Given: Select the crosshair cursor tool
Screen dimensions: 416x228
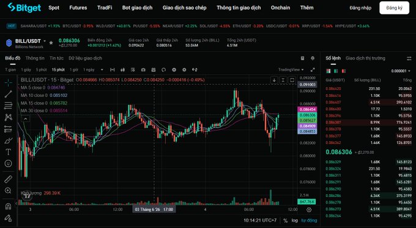Looking at the screenshot, I should tap(8, 83).
